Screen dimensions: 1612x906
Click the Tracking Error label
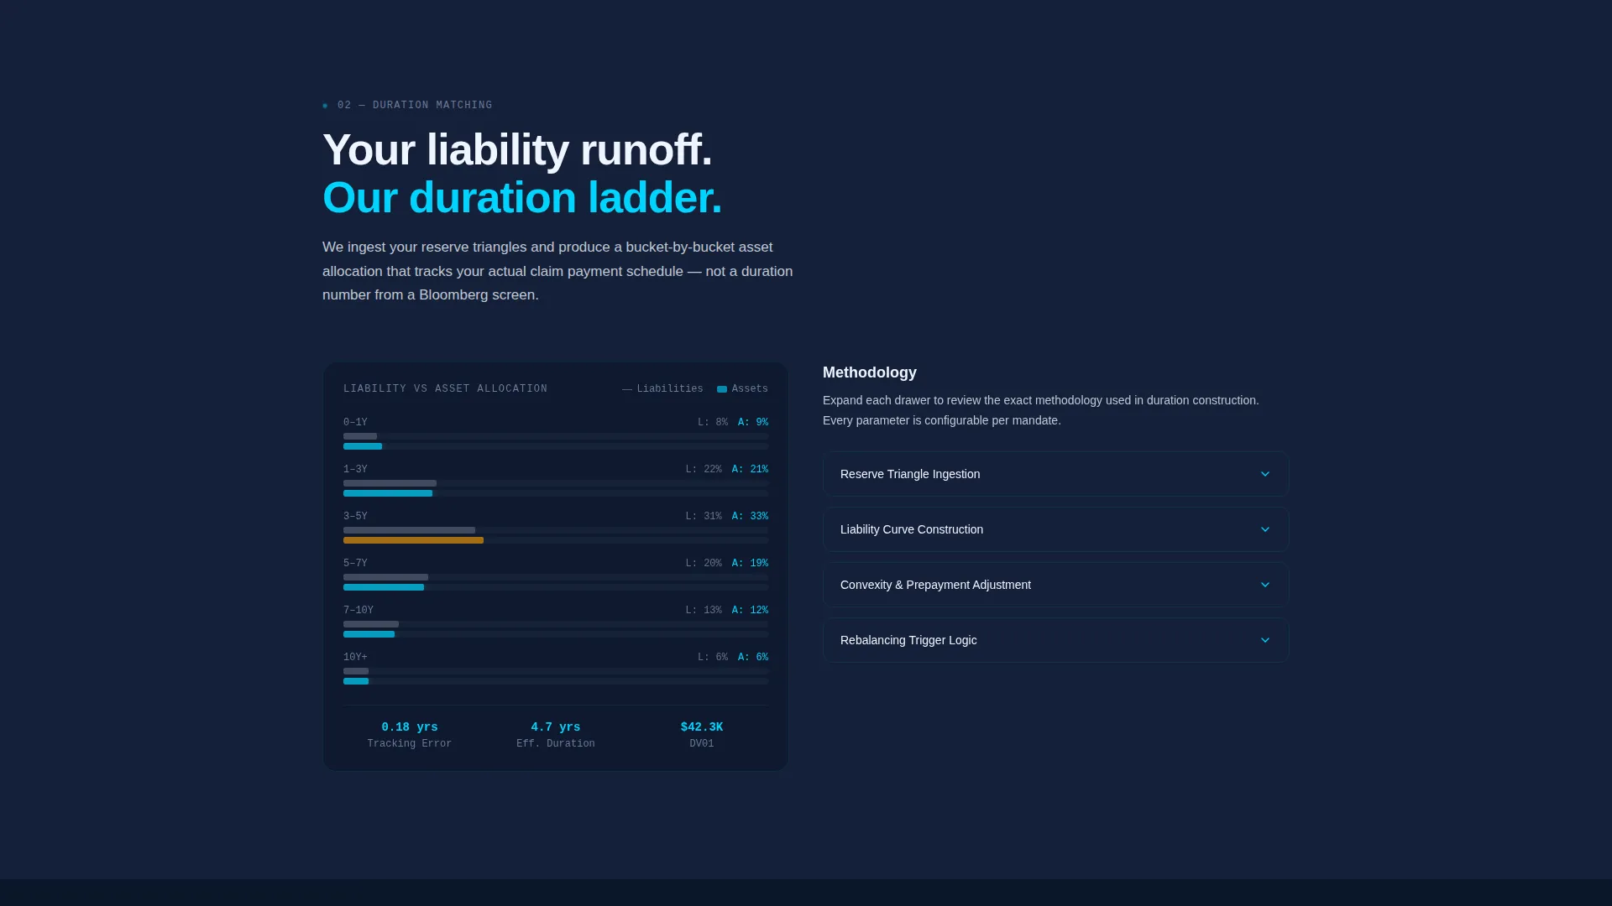coord(410,744)
